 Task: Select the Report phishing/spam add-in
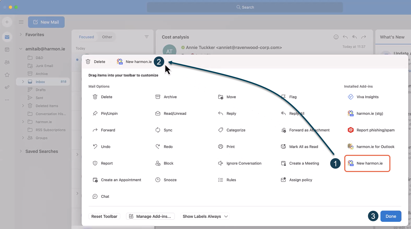tap(371, 130)
